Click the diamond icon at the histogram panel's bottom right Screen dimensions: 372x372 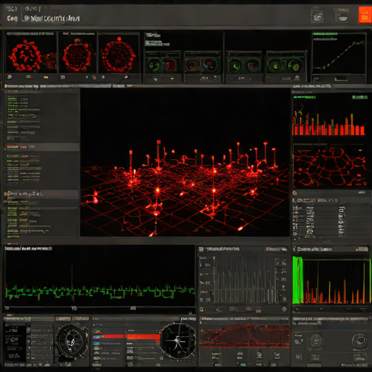(x=284, y=310)
